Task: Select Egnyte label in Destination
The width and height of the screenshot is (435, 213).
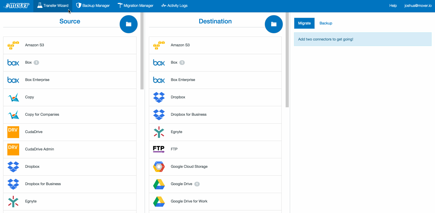Action: tap(177, 132)
